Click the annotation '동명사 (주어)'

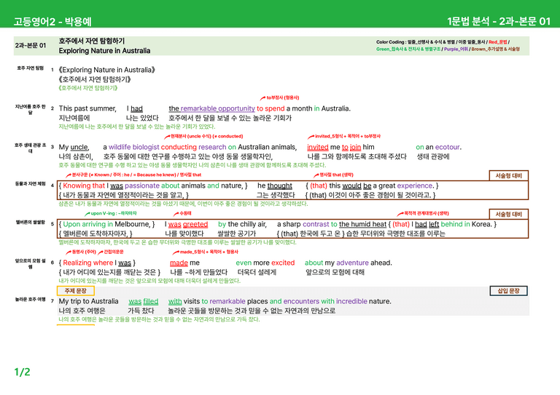tap(84, 252)
